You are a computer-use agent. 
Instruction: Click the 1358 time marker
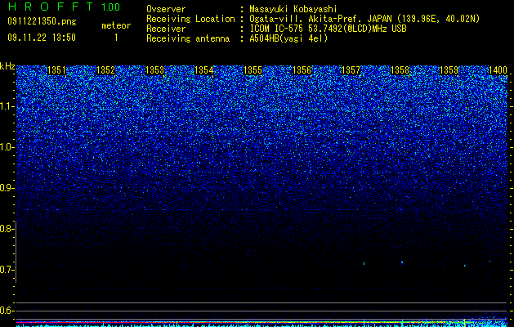400,70
